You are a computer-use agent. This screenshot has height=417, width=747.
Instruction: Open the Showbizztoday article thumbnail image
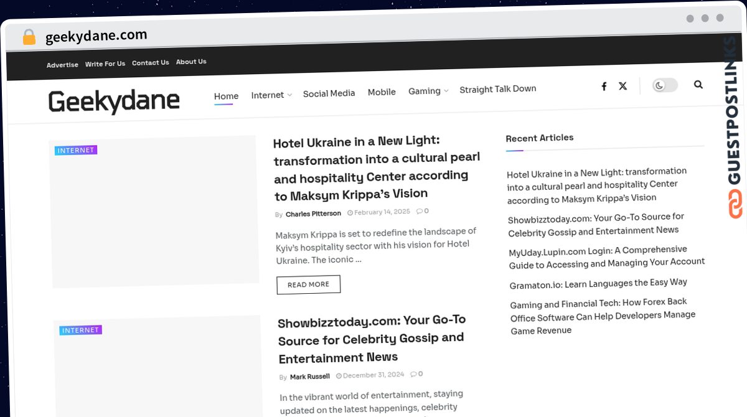click(158, 366)
